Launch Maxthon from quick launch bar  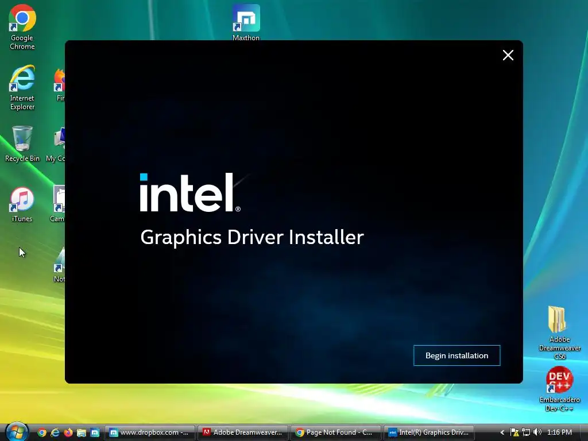point(95,432)
